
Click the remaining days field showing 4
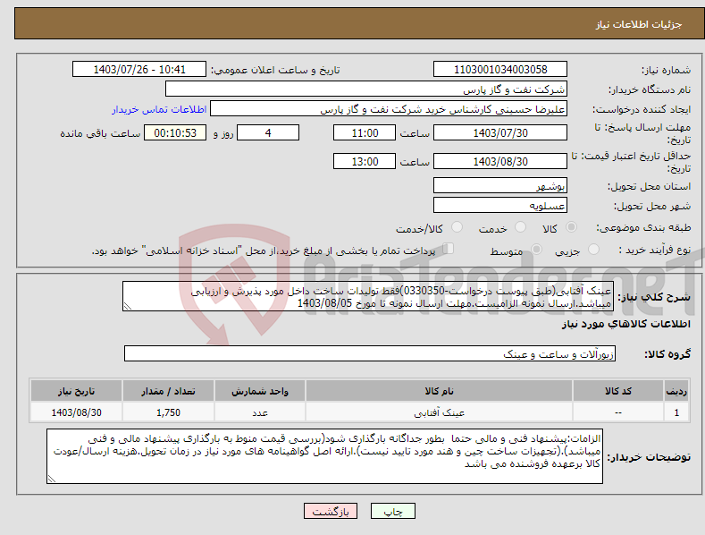click(x=268, y=132)
